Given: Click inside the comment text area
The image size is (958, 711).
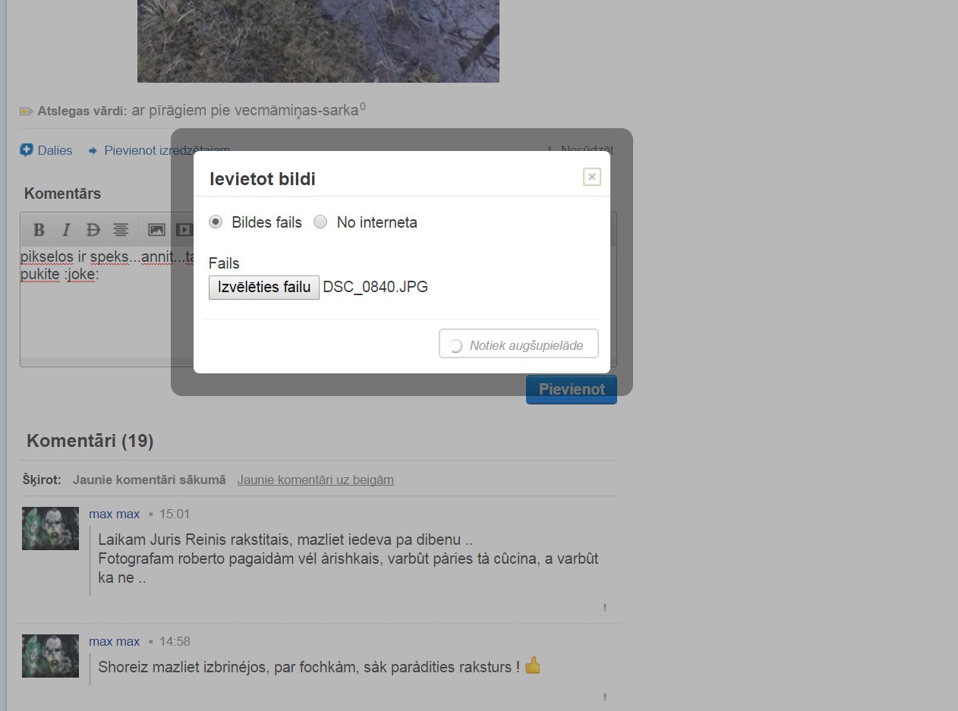Looking at the screenshot, I should pos(99,319).
